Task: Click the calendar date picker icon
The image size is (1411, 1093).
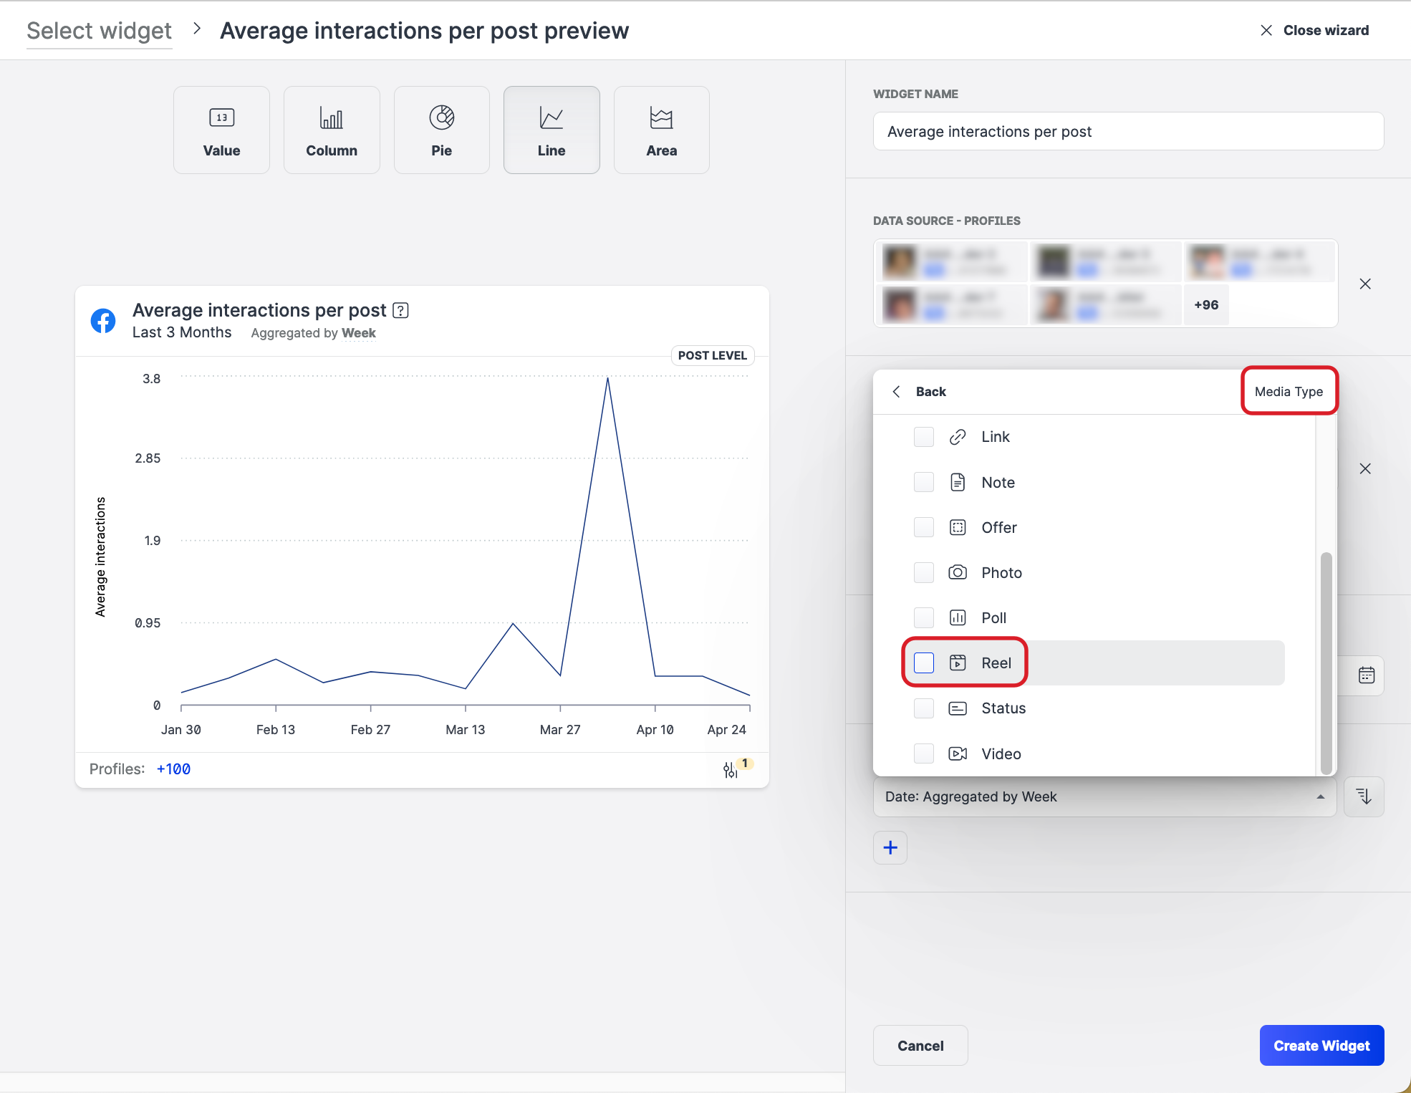Action: pyautogui.click(x=1366, y=675)
